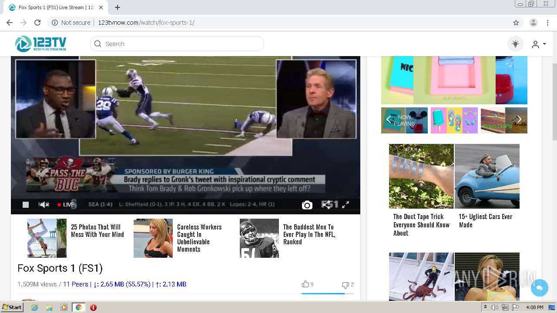Select the Wood Crafts thumbnail
The image size is (557, 313).
tap(504, 120)
